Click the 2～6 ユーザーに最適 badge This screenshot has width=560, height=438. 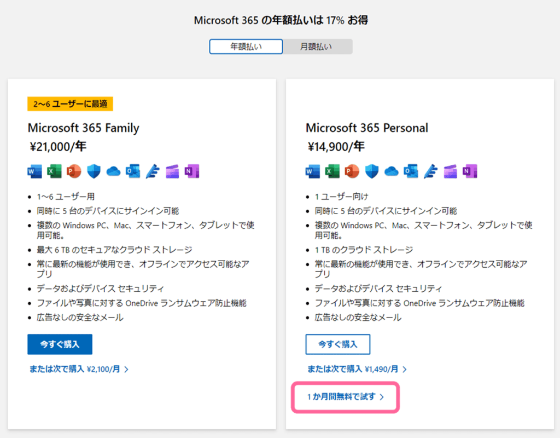click(x=71, y=104)
